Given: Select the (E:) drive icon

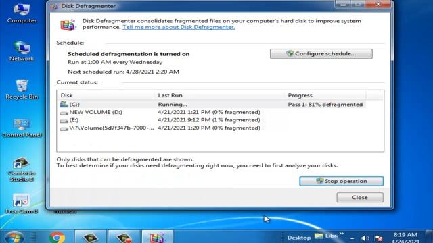Looking at the screenshot, I should (x=64, y=120).
